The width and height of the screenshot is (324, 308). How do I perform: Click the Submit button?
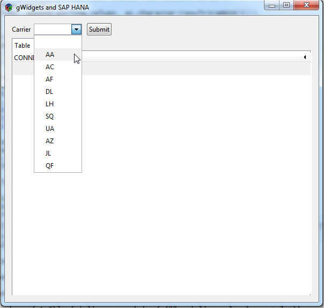99,30
